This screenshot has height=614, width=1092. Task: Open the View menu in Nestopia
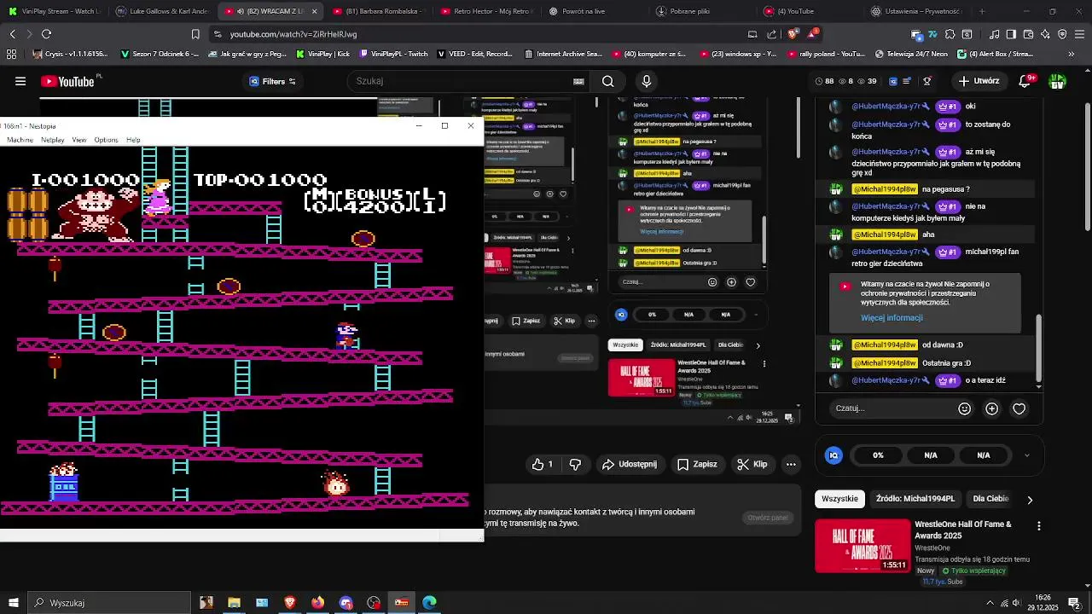tap(79, 140)
